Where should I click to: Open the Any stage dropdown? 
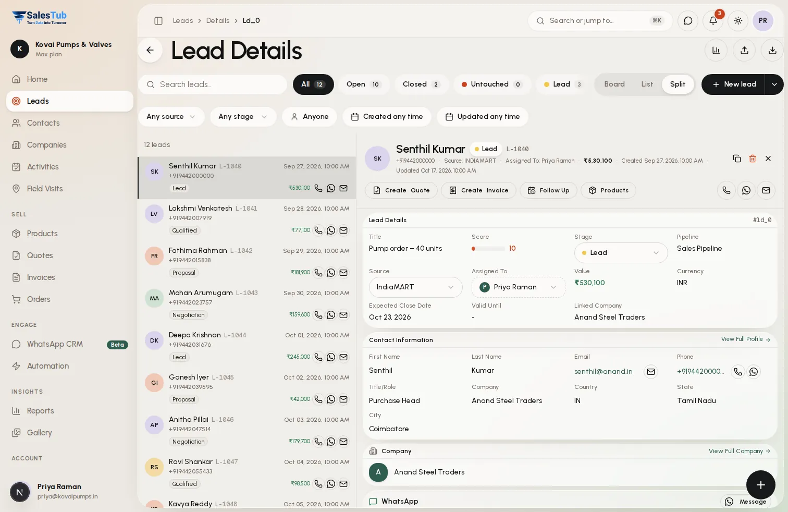pos(243,117)
